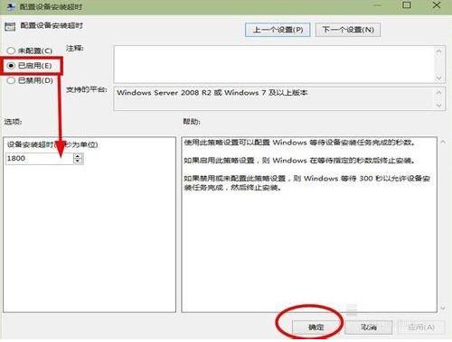Click up arrow of help panel scrollbar

pyautogui.click(x=443, y=142)
